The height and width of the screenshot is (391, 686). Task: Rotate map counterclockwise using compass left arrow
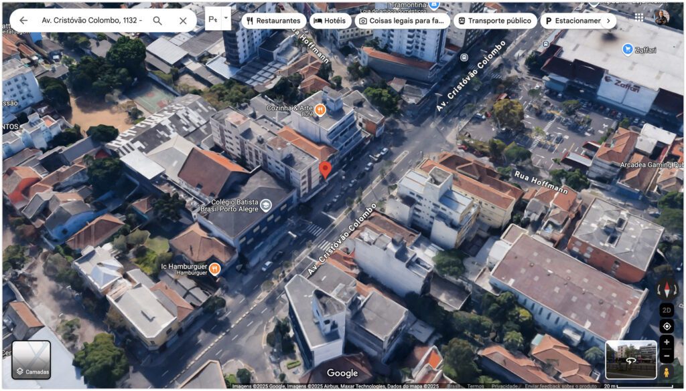(659, 289)
